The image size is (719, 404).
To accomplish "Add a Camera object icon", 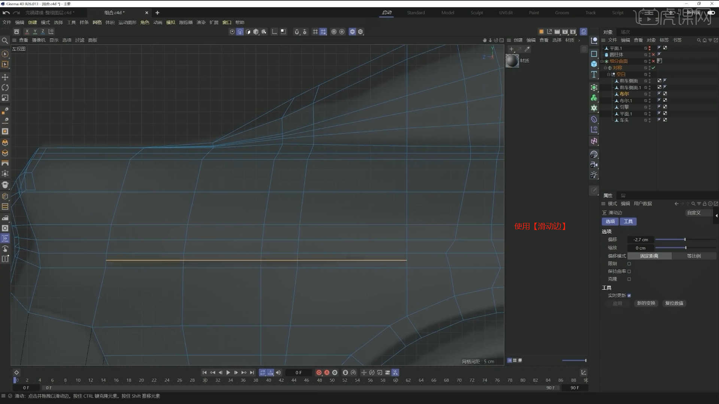I will point(594,165).
